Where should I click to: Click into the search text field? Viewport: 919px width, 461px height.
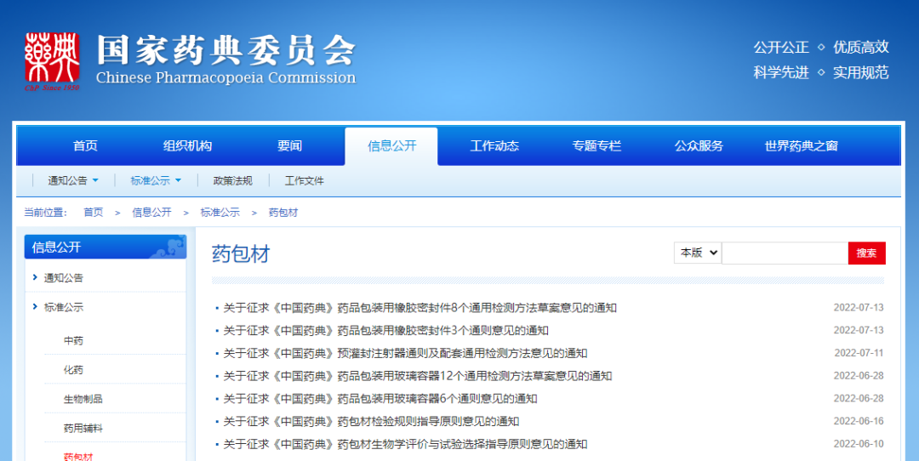tap(784, 253)
